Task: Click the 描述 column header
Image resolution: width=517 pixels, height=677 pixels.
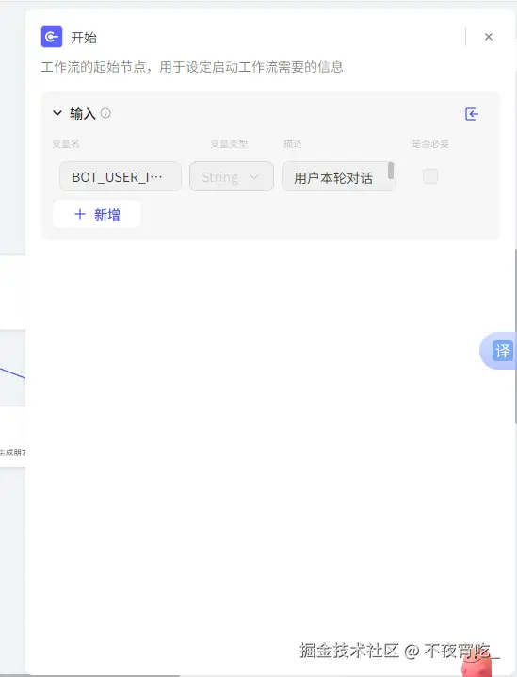Action: (x=293, y=143)
